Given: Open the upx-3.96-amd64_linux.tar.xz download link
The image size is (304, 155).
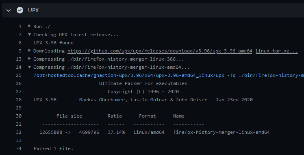Looking at the screenshot, I should tap(182, 51).
